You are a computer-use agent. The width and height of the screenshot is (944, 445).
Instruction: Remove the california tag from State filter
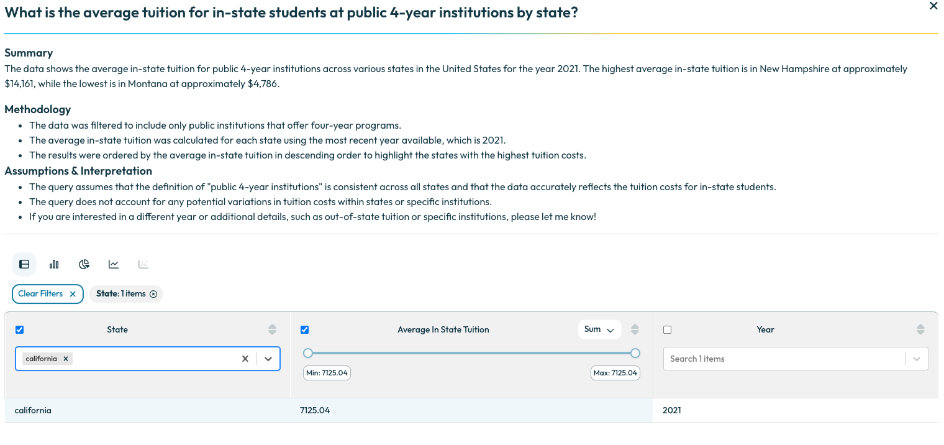(65, 359)
